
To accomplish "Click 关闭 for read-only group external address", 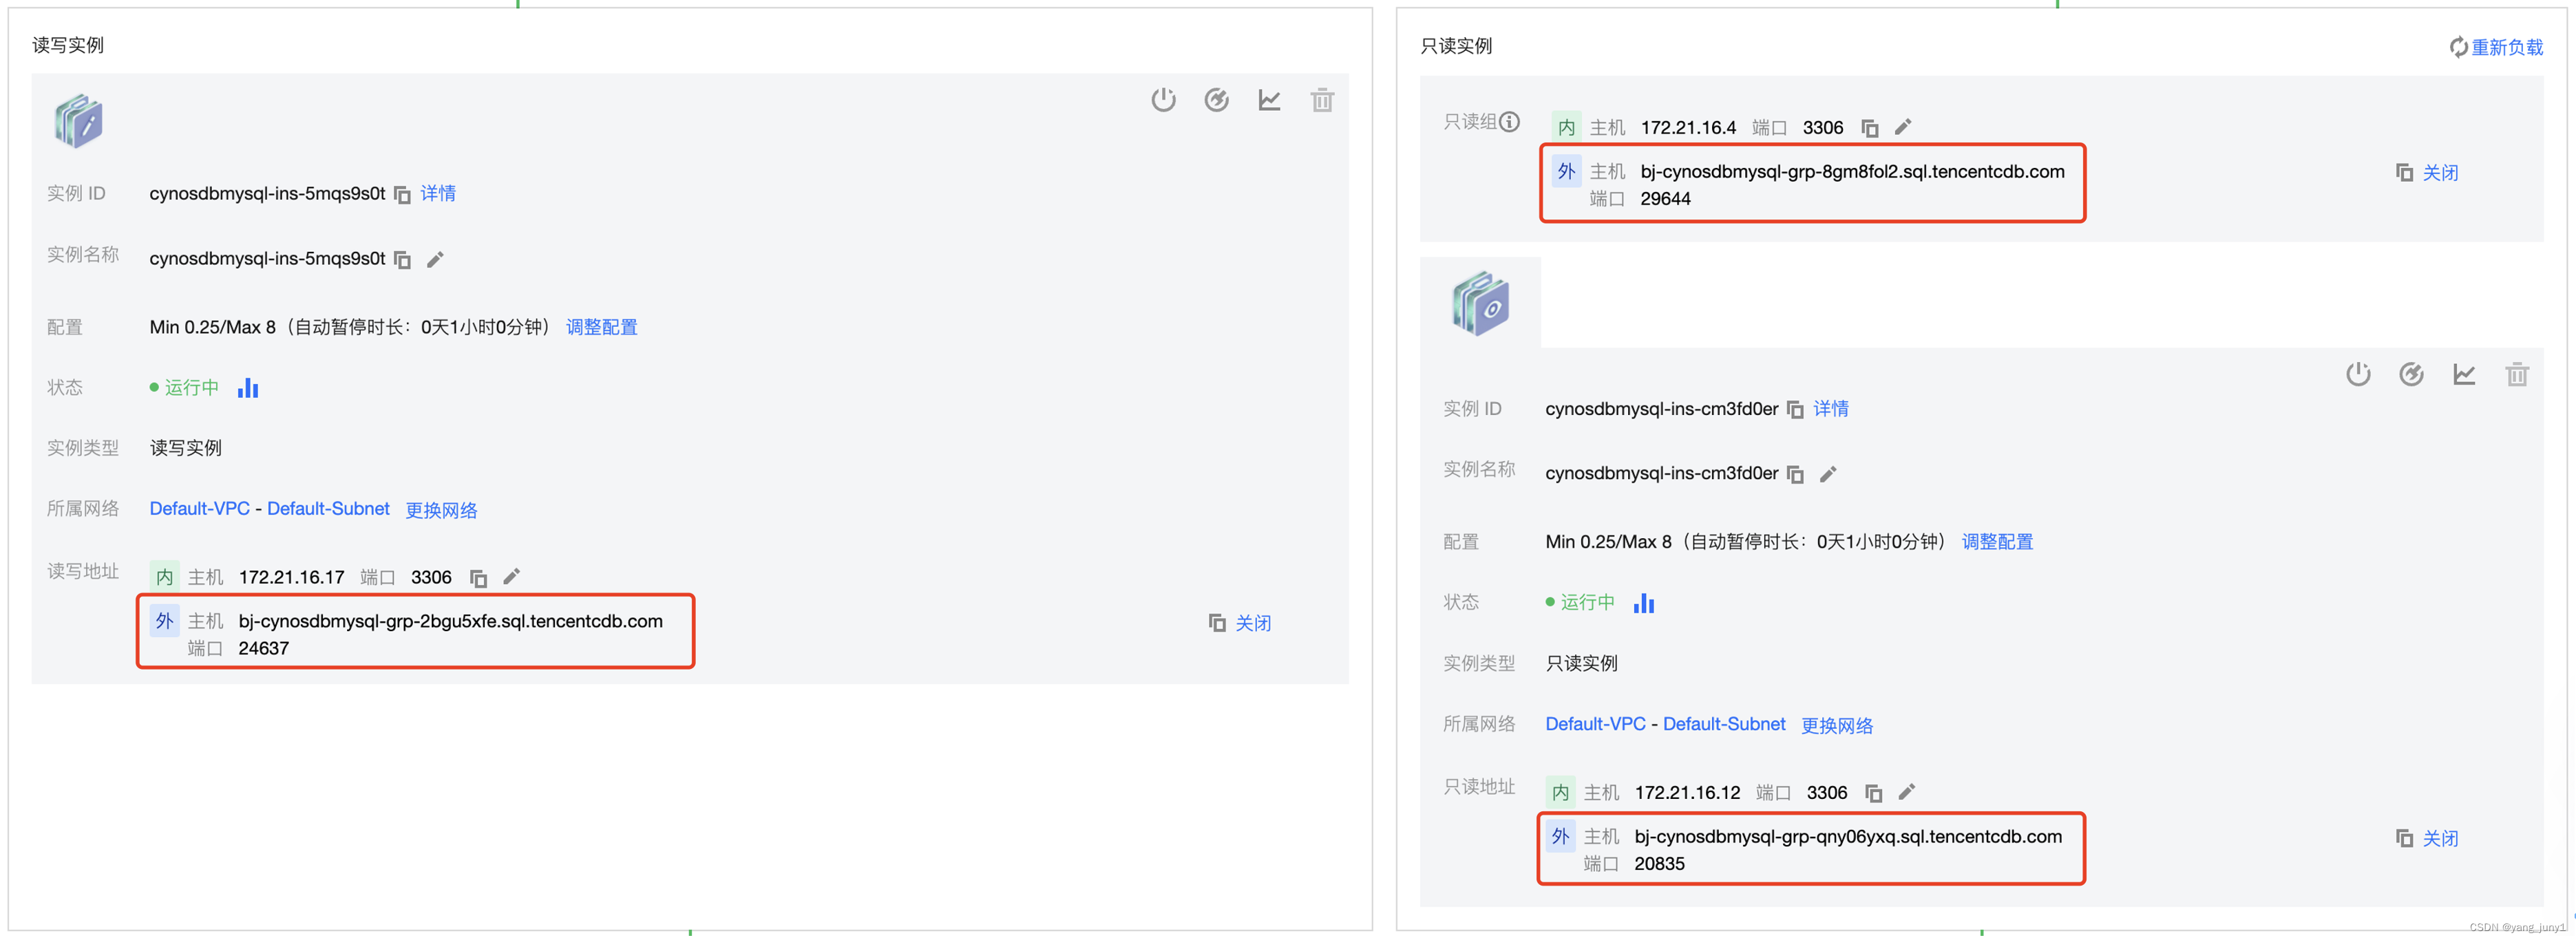I will 2440,173.
